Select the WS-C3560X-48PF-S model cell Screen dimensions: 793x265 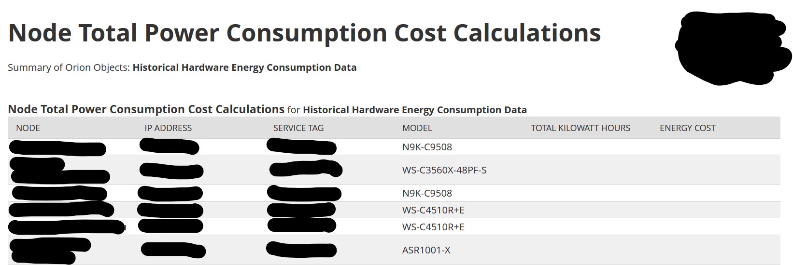pyautogui.click(x=444, y=170)
